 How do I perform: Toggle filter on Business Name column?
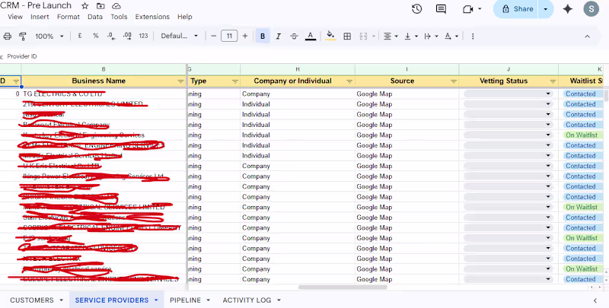click(180, 81)
